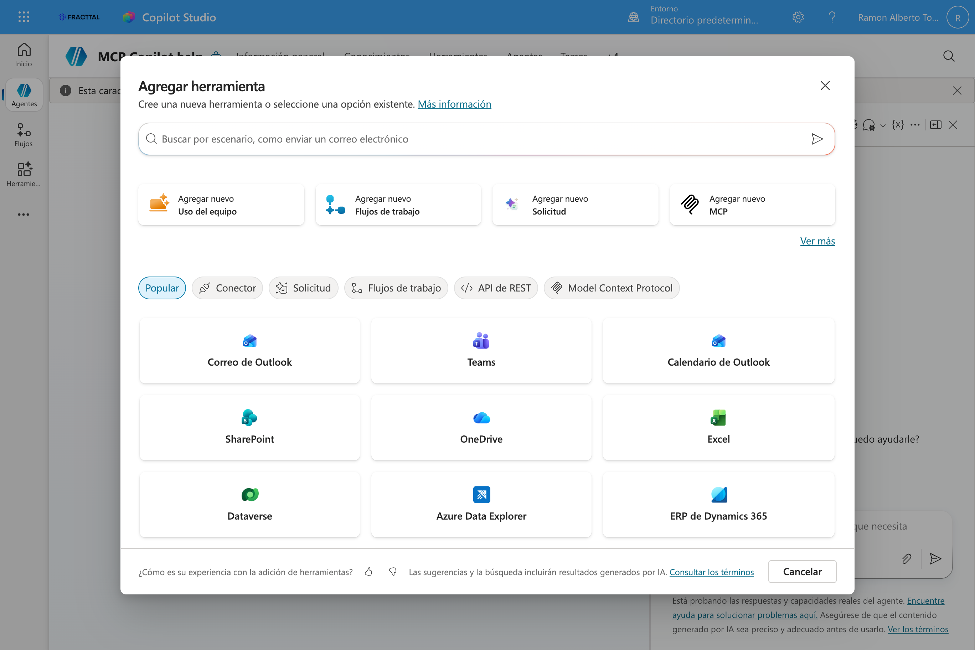Open Flujos in the left sidebar

[24, 135]
